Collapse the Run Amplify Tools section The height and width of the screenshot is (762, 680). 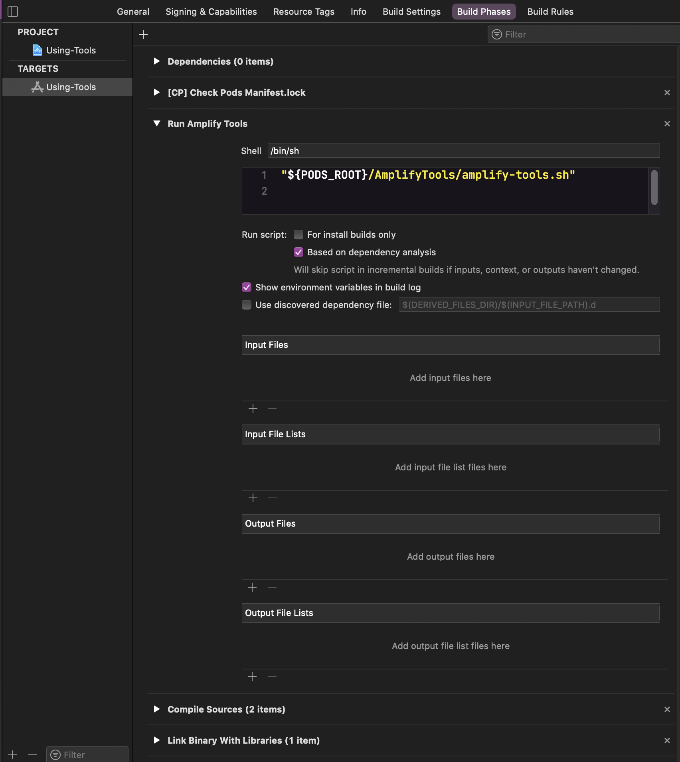click(x=157, y=124)
